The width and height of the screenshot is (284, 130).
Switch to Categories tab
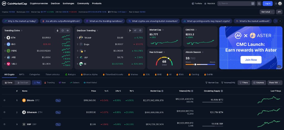coord(35,74)
